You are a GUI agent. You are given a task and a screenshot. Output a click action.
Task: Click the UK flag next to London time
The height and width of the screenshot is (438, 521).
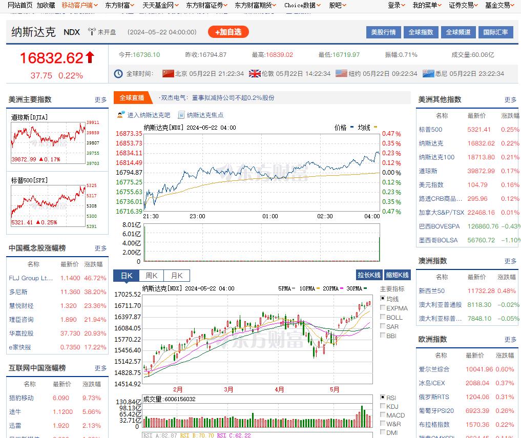coord(255,73)
